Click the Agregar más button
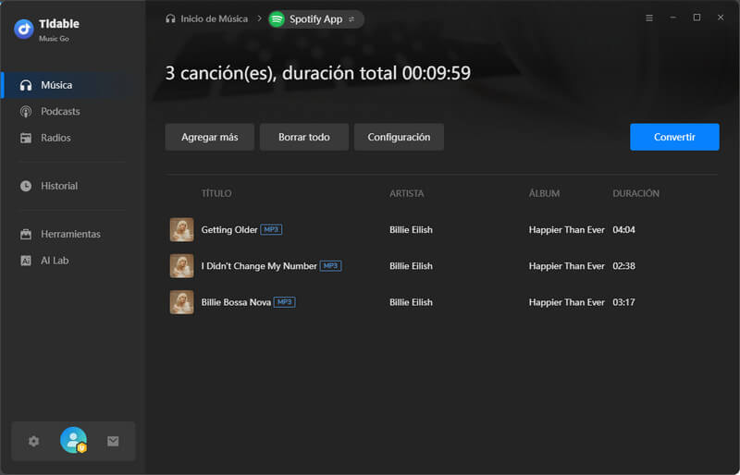This screenshot has height=475, width=740. pyautogui.click(x=210, y=138)
